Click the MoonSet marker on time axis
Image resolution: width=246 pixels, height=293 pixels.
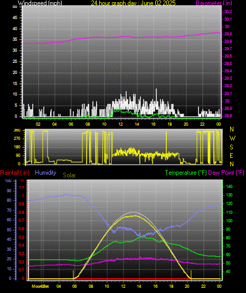(x=40, y=286)
